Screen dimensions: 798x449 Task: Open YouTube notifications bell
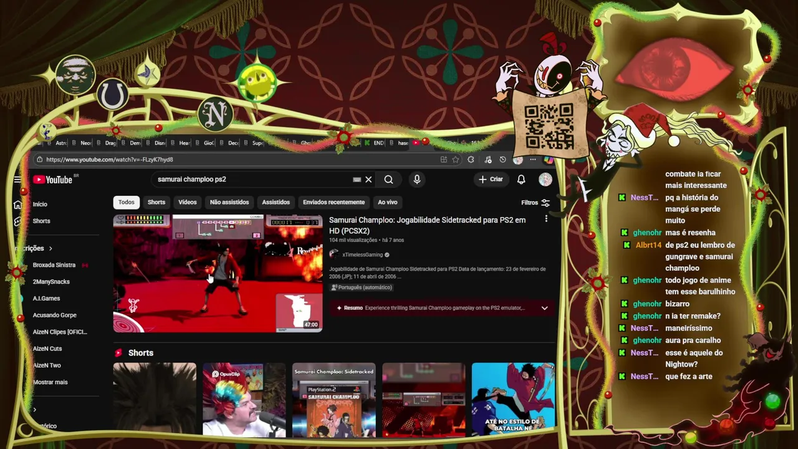coord(521,180)
